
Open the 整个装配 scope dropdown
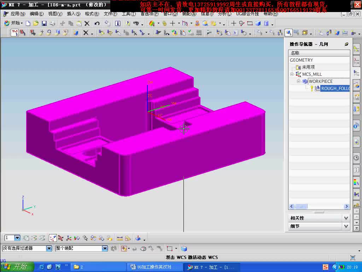[105, 248]
